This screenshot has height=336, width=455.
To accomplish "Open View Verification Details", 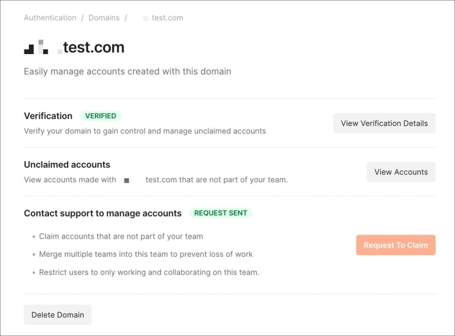I will click(384, 123).
